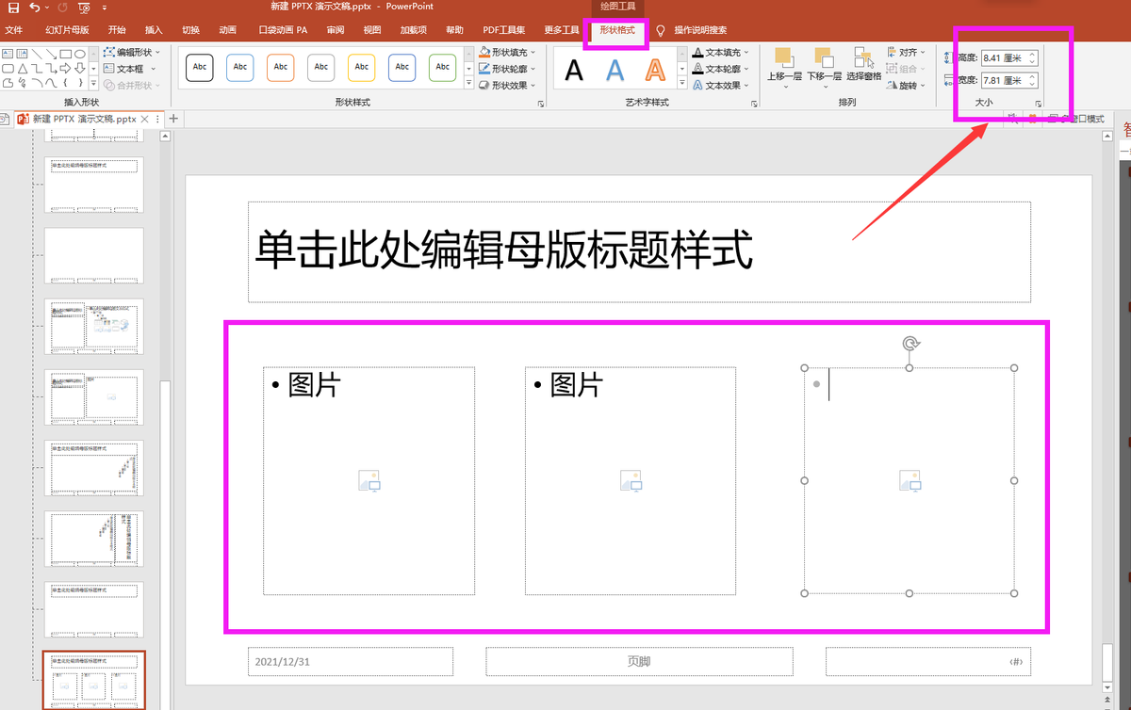1131x710 pixels.
Task: Click picture icon in the first placeholder
Action: pyautogui.click(x=369, y=482)
